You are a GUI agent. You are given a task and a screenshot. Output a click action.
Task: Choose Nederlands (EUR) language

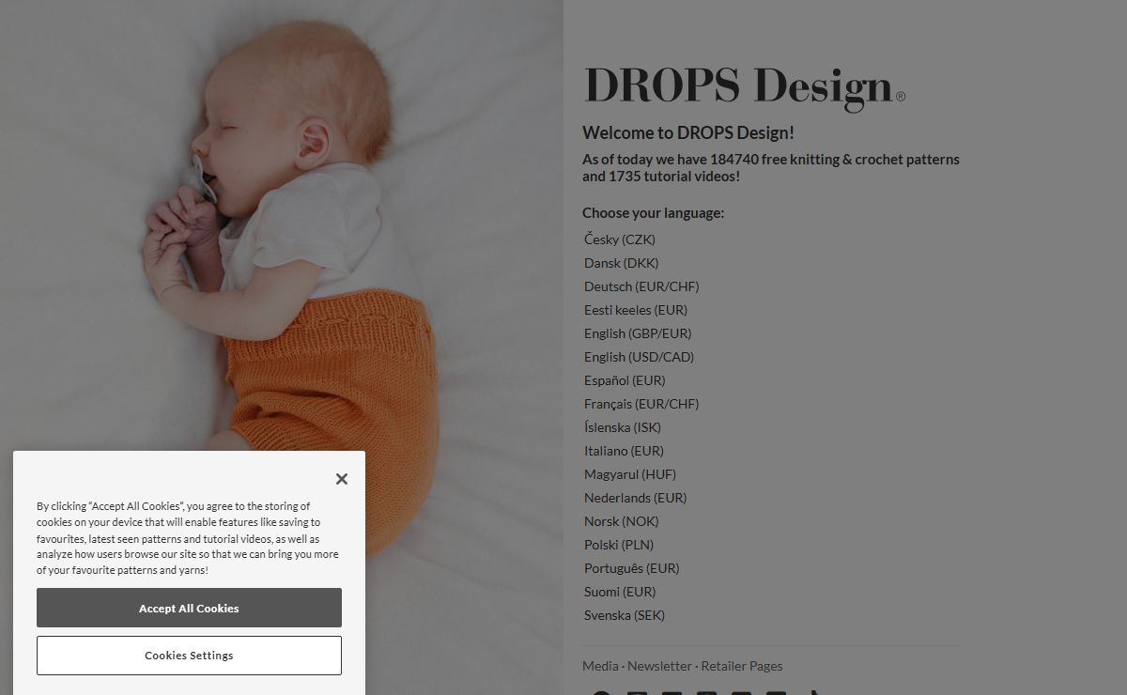click(x=635, y=498)
